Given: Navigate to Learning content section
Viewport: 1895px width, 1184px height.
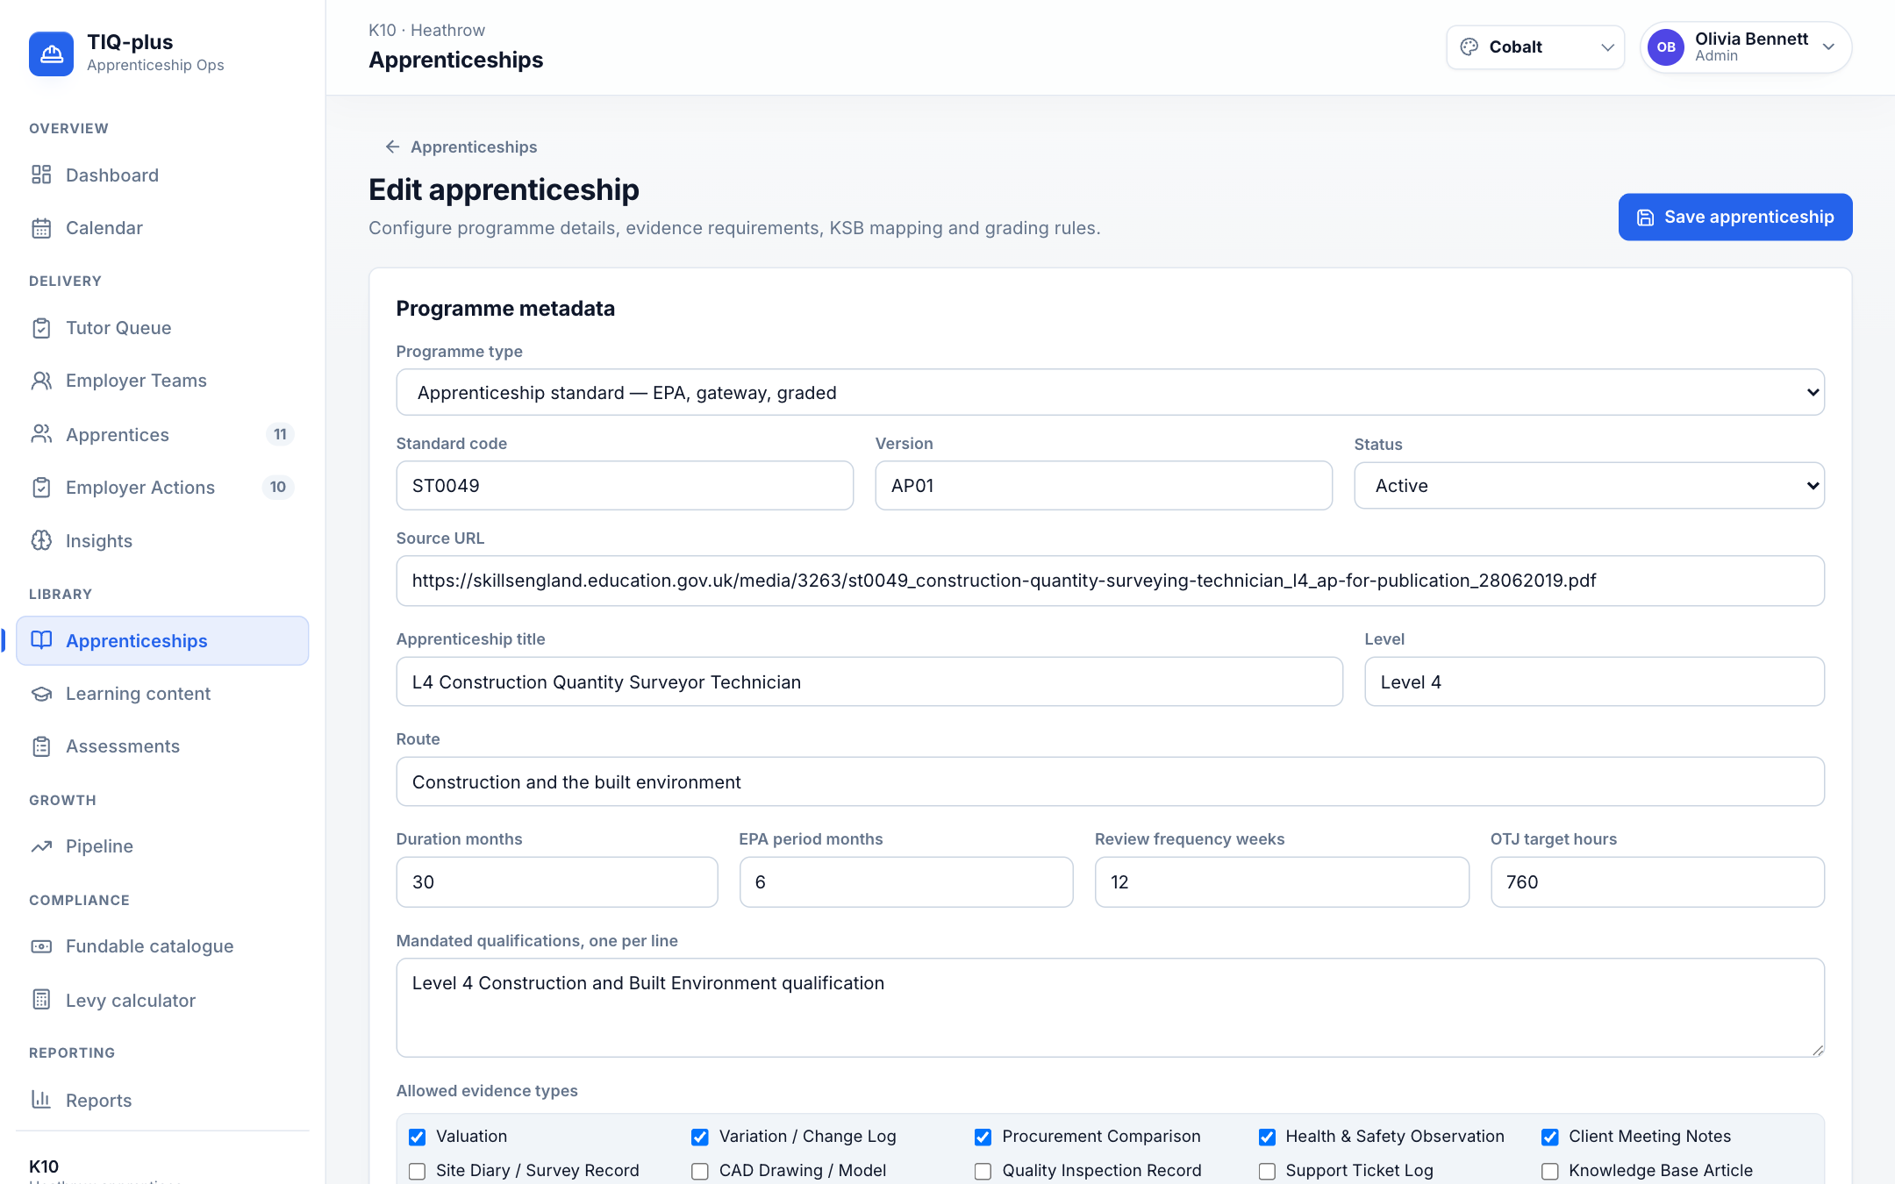Looking at the screenshot, I should [162, 694].
